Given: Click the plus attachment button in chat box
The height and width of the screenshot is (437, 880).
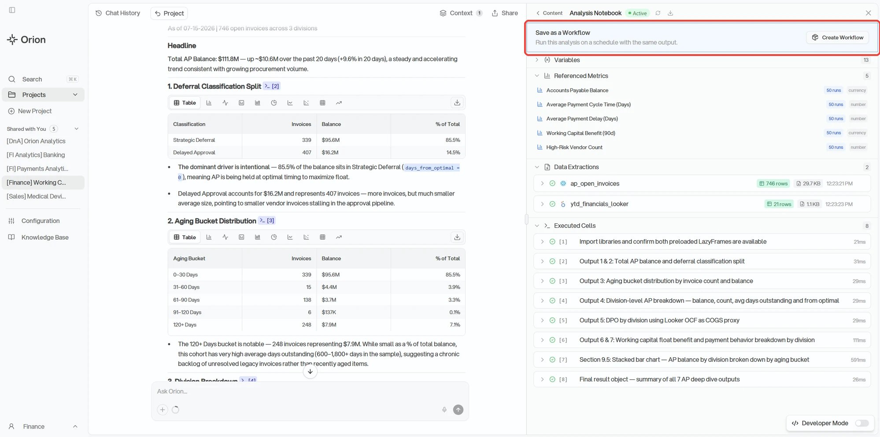Looking at the screenshot, I should [163, 410].
